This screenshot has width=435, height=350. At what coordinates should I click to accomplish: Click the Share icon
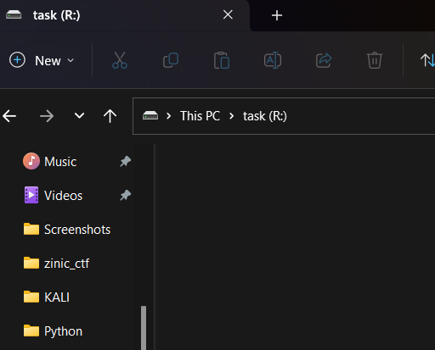pyautogui.click(x=324, y=60)
